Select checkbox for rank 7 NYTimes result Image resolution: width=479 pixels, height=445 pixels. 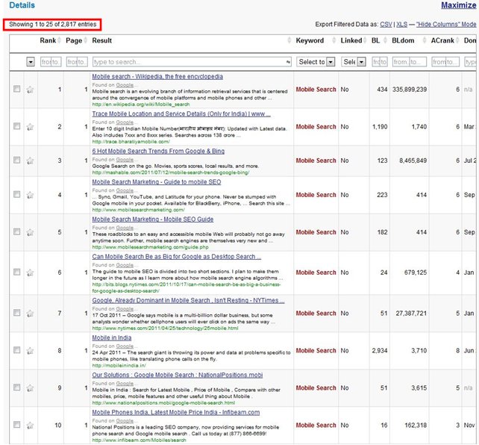16,313
